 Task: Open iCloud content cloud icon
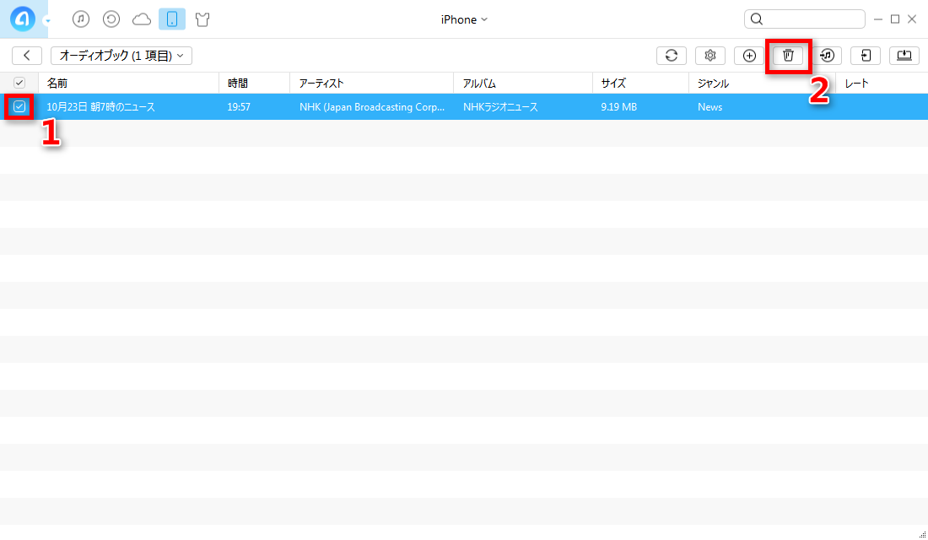tap(142, 19)
